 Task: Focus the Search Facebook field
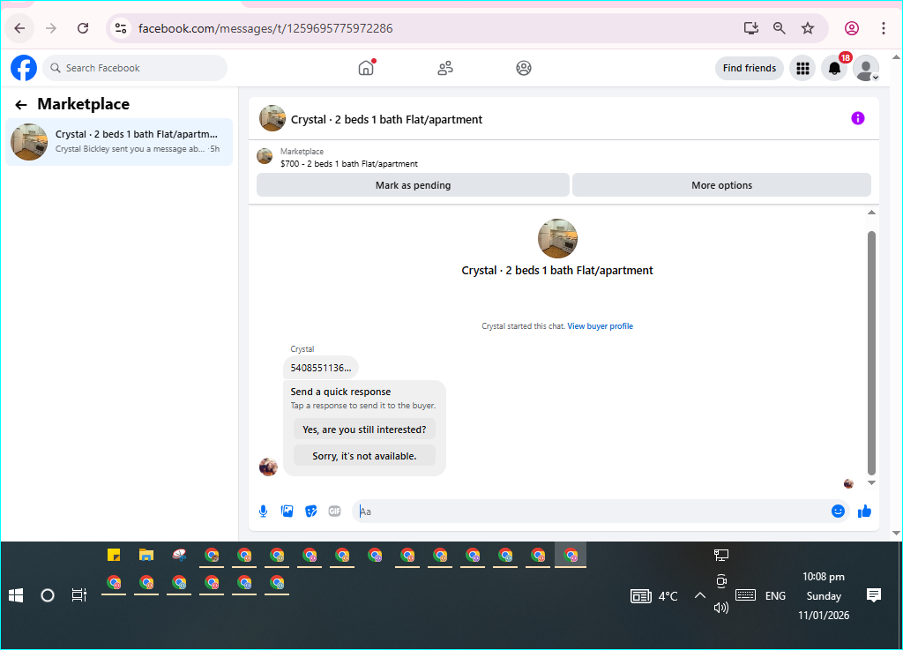[x=135, y=68]
